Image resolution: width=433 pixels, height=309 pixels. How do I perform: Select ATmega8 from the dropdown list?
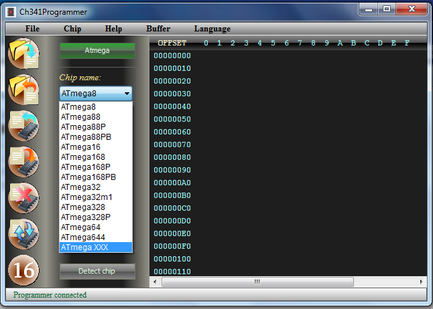click(x=96, y=106)
